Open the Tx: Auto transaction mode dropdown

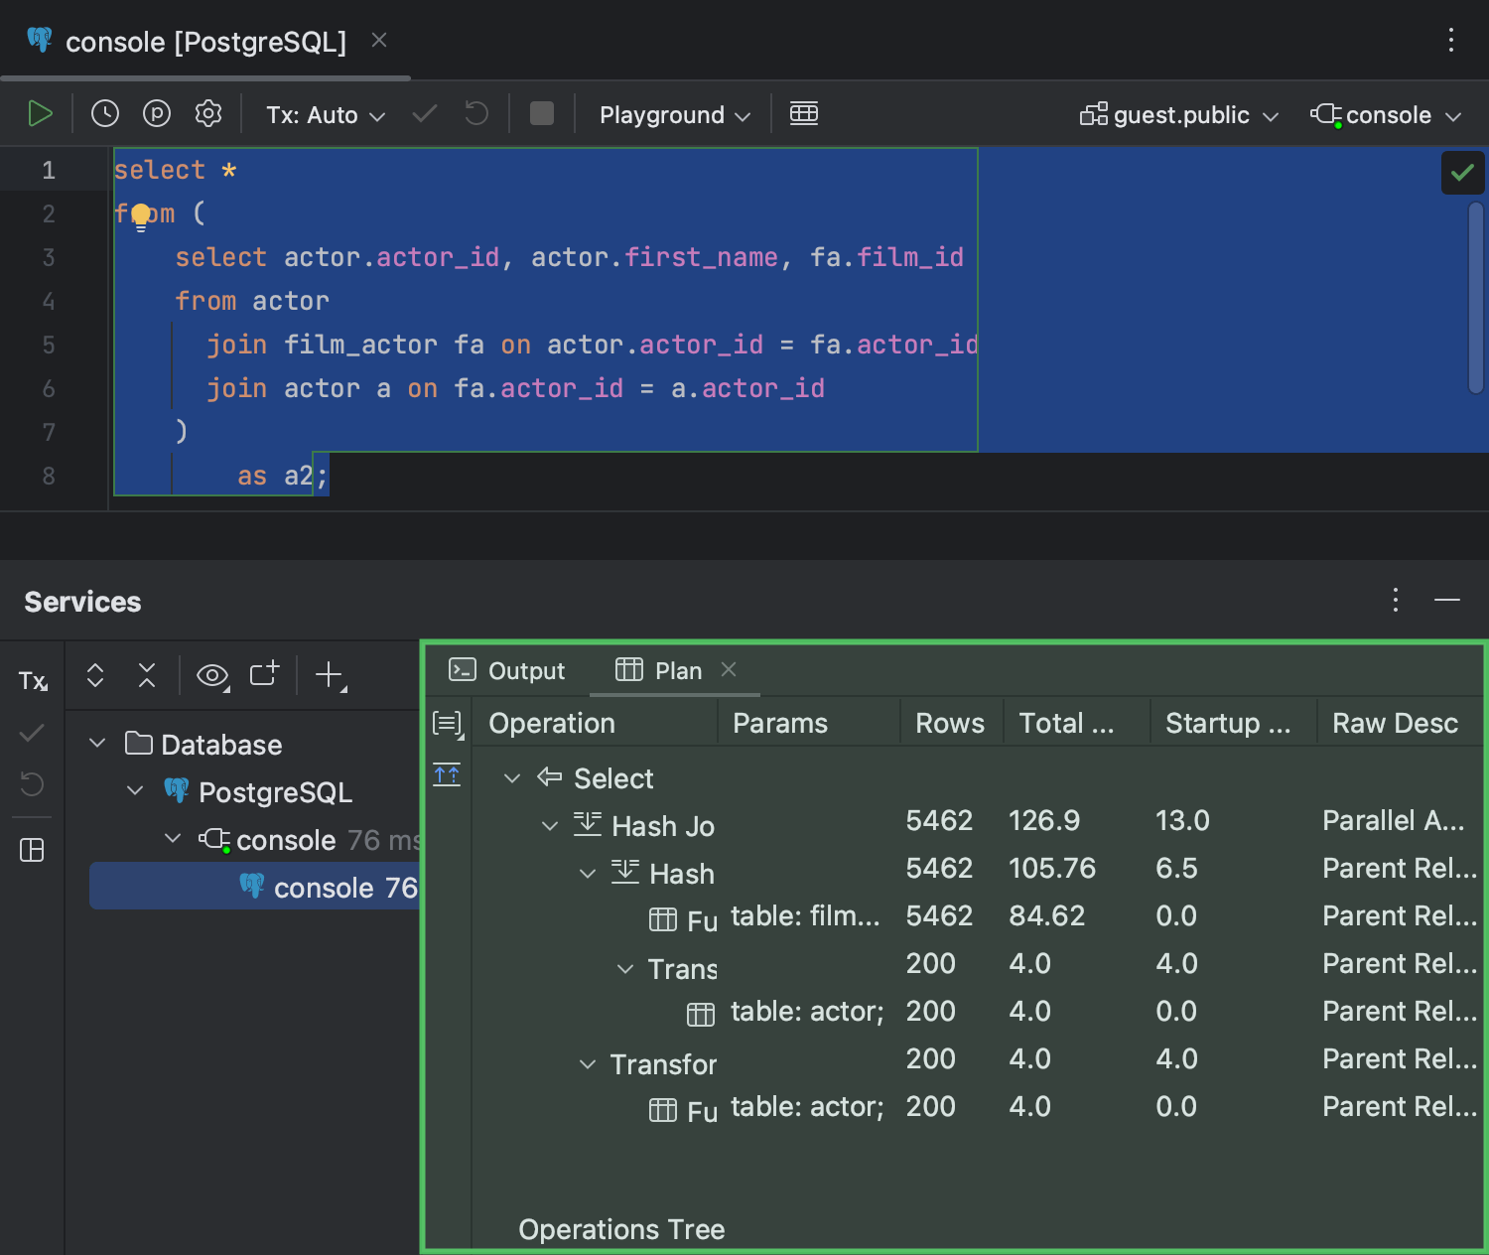click(x=325, y=115)
